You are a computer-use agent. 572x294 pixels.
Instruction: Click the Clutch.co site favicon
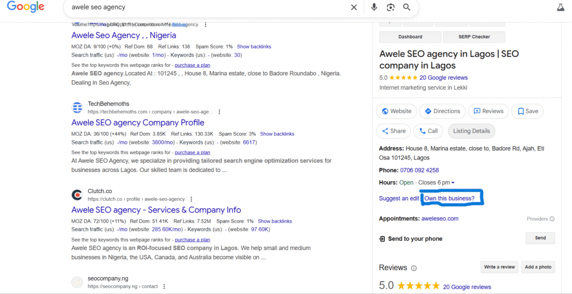pyautogui.click(x=77, y=195)
